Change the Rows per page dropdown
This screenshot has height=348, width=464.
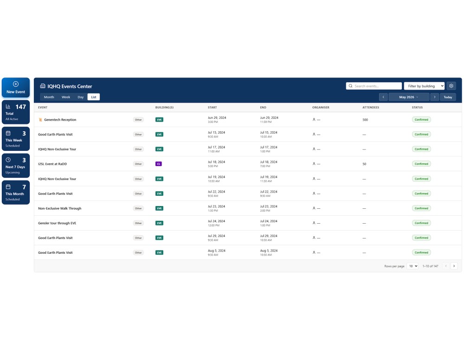coord(412,266)
